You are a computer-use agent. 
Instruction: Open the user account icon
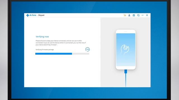pyautogui.click(x=129, y=15)
